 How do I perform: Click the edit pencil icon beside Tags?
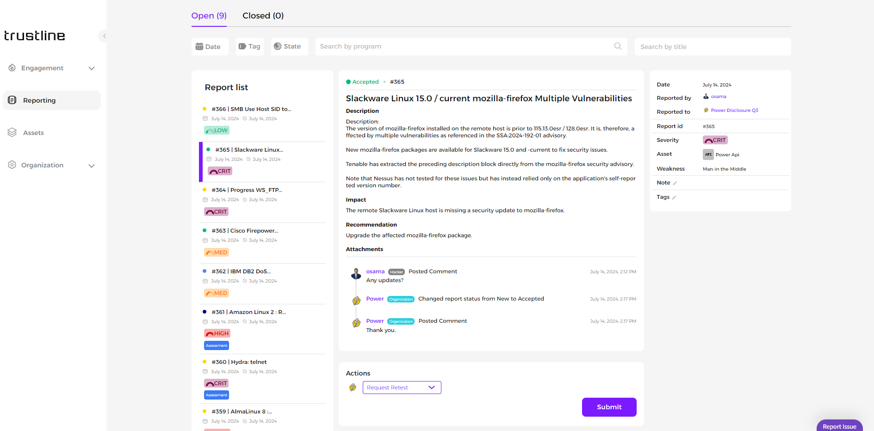click(x=674, y=197)
